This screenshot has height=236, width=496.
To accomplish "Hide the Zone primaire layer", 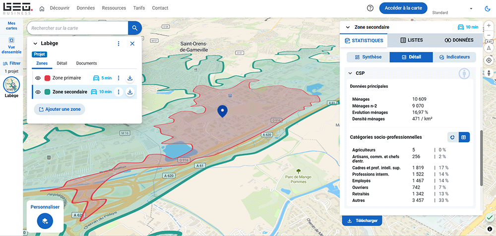I will click(38, 78).
